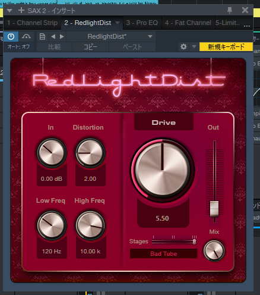Click the Low Freq knob
This screenshot has width=260, height=295.
(x=52, y=225)
